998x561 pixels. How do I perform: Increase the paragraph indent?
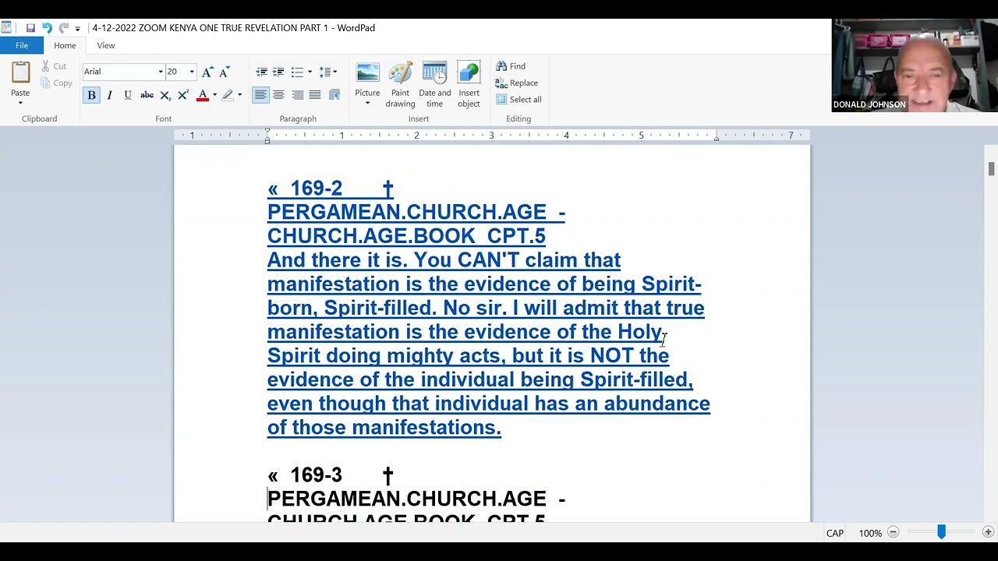point(278,72)
